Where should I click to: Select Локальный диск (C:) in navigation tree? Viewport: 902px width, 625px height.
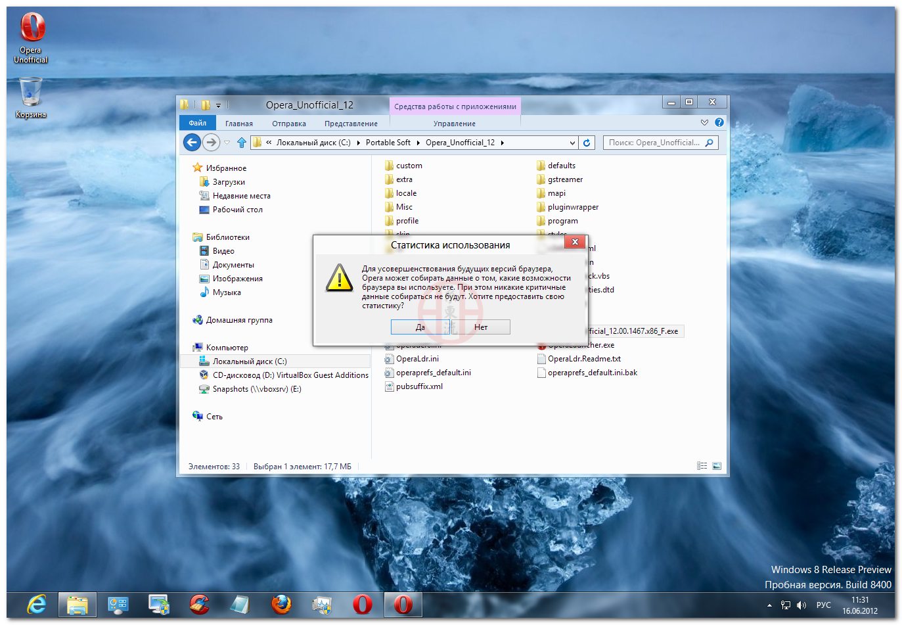point(249,361)
